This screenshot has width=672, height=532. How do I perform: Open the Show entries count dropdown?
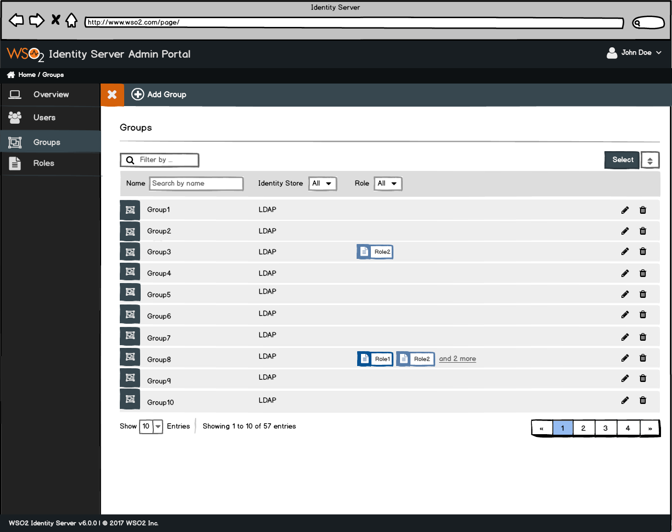pos(151,426)
